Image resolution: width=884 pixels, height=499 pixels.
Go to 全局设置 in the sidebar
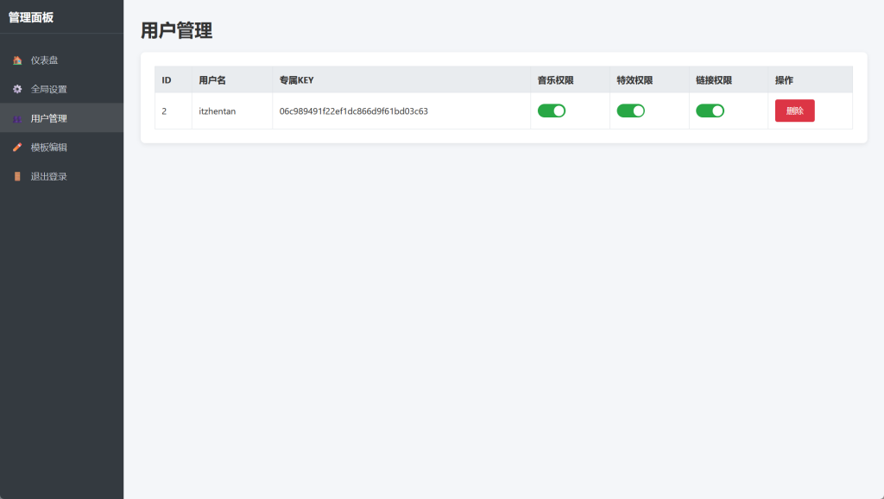[x=48, y=89]
